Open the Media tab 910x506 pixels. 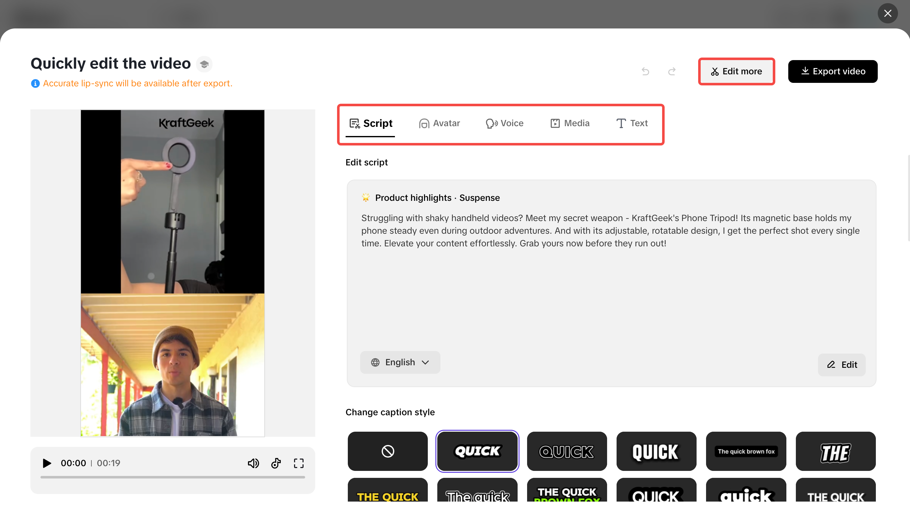[x=570, y=123]
